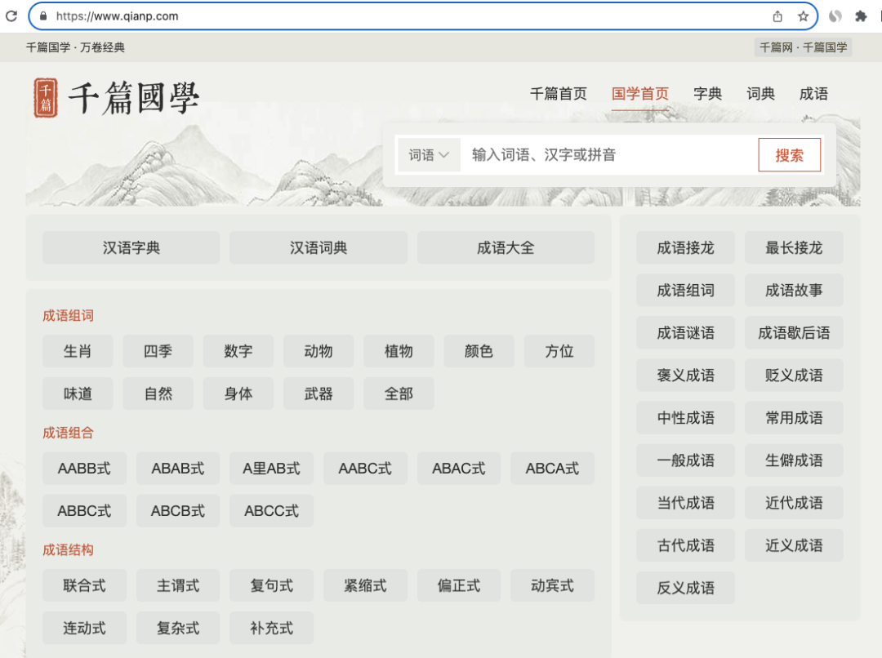Select the 联合式 idiom structure

(84, 585)
